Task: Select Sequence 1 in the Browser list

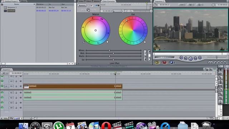Action: 12,8
